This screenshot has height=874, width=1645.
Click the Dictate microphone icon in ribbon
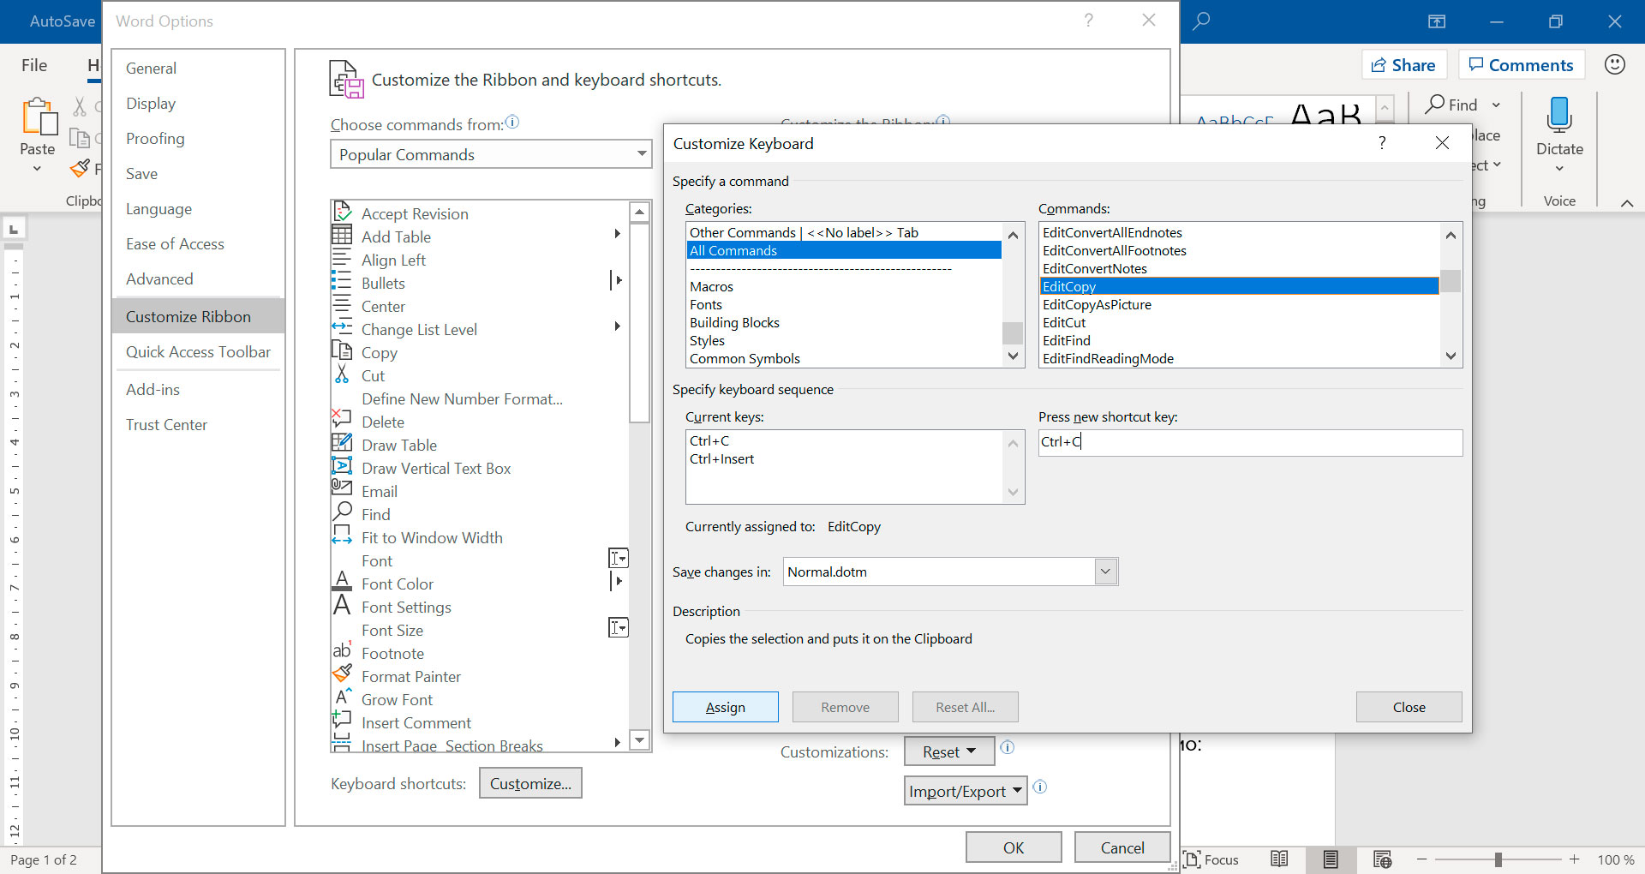tap(1559, 115)
